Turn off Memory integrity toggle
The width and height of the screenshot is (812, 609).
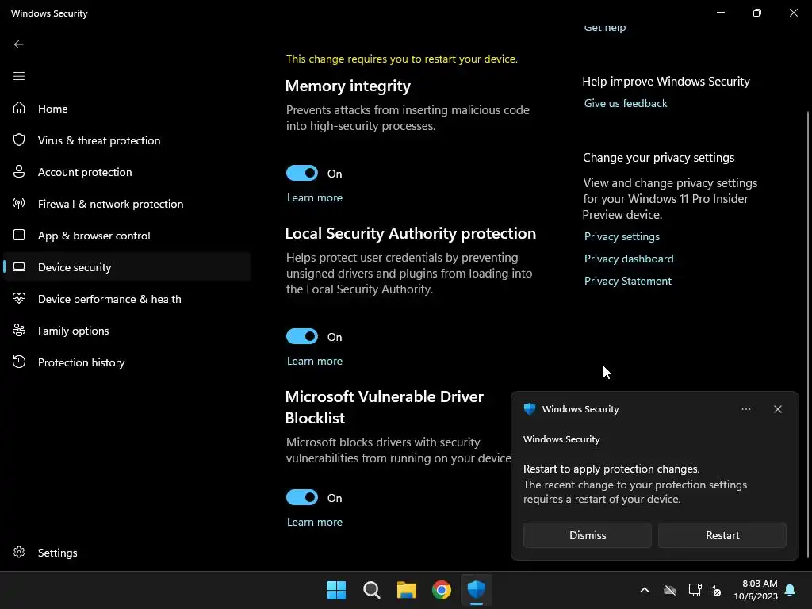pyautogui.click(x=302, y=173)
